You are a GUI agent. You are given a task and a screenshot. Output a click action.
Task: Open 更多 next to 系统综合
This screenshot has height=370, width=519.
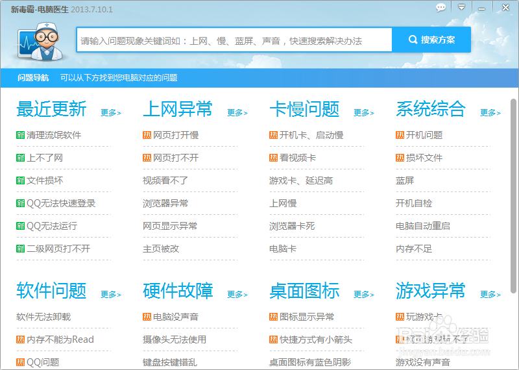(x=490, y=113)
